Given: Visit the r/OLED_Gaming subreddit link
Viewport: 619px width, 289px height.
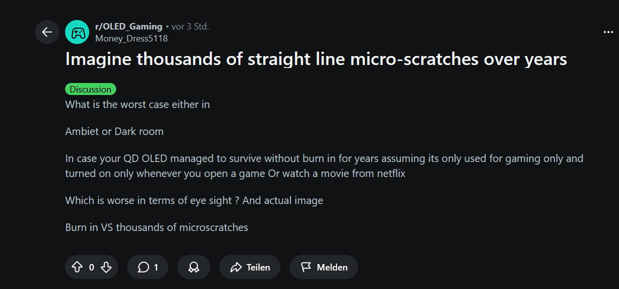Looking at the screenshot, I should click(129, 26).
